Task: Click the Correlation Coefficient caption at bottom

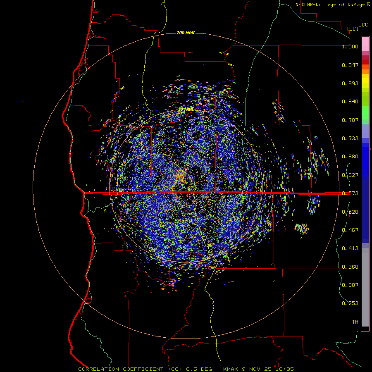Action: [x=186, y=369]
